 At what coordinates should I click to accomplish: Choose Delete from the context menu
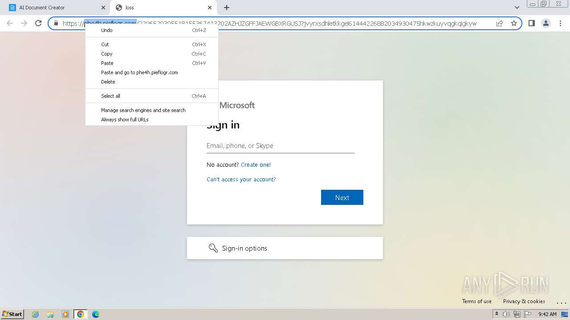pos(152,82)
